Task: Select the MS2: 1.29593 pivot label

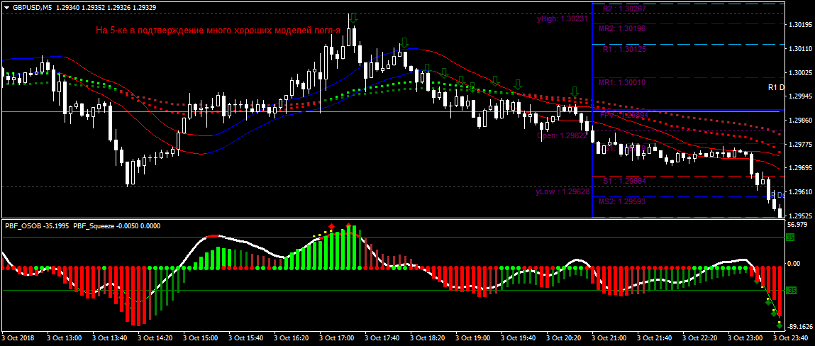Action: [x=621, y=201]
